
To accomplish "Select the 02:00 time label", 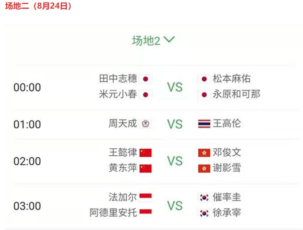I will tap(27, 161).
